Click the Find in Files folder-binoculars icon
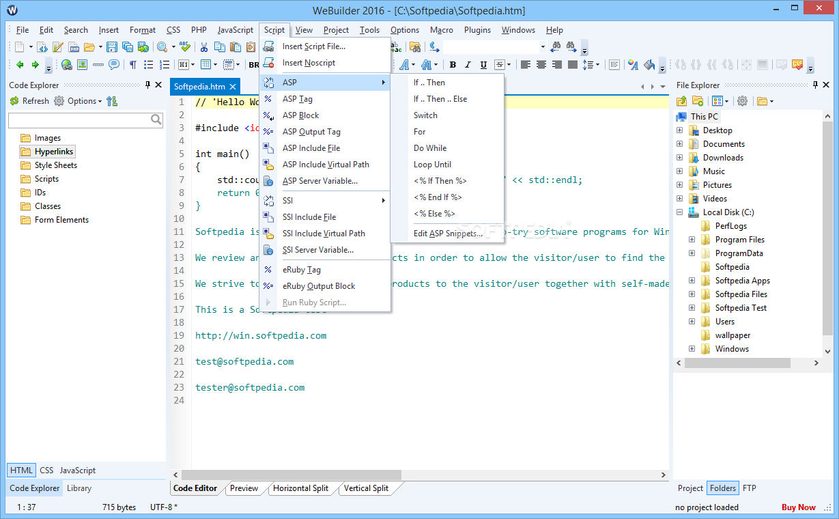 [414, 47]
